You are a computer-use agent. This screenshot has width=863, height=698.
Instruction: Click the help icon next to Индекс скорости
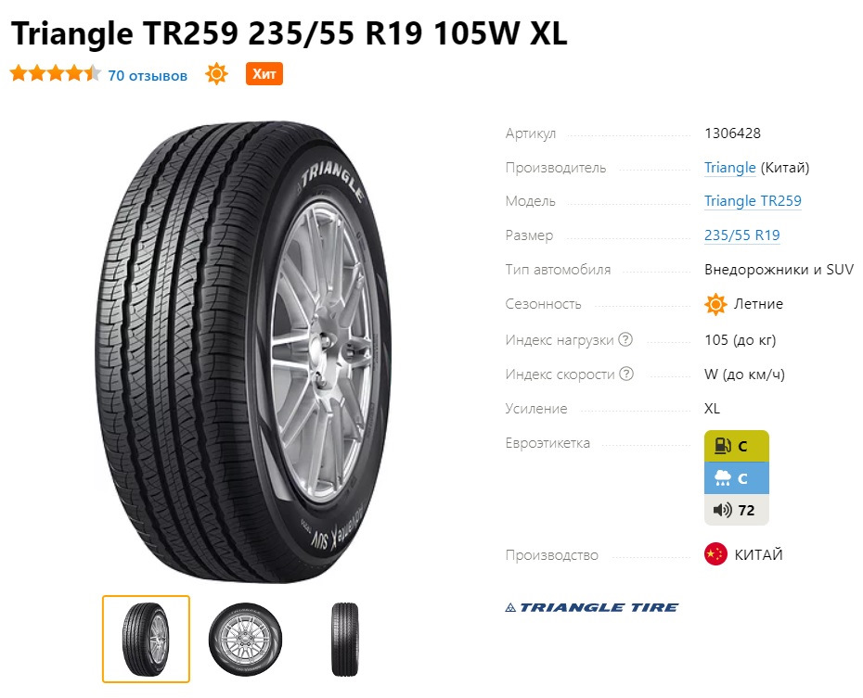pyautogui.click(x=626, y=374)
